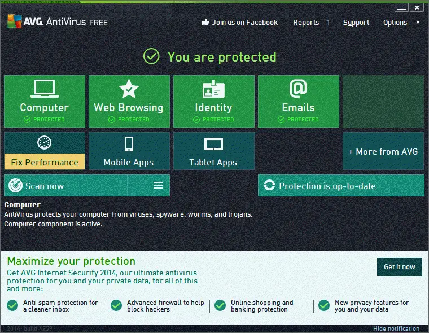Viewport: 429px width, 333px height.
Task: Click the Reports count number 1
Action: pyautogui.click(x=328, y=23)
